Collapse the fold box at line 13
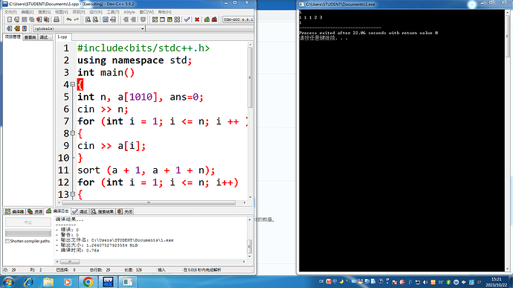513x288 pixels. 73,194
